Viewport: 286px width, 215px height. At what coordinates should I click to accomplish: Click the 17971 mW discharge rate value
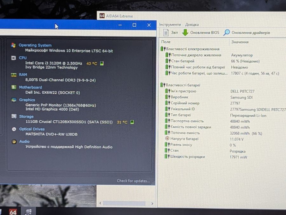pyautogui.click(x=238, y=157)
